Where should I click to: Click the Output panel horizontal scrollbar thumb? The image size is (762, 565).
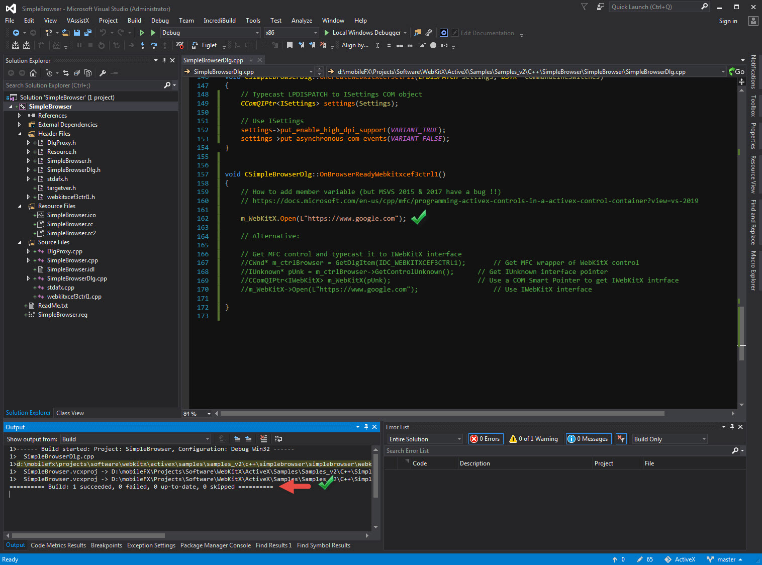[88, 535]
